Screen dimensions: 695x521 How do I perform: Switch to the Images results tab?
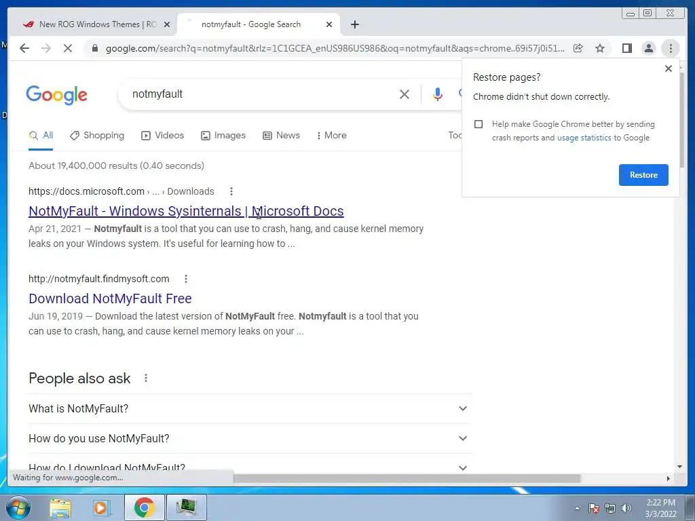(x=223, y=136)
